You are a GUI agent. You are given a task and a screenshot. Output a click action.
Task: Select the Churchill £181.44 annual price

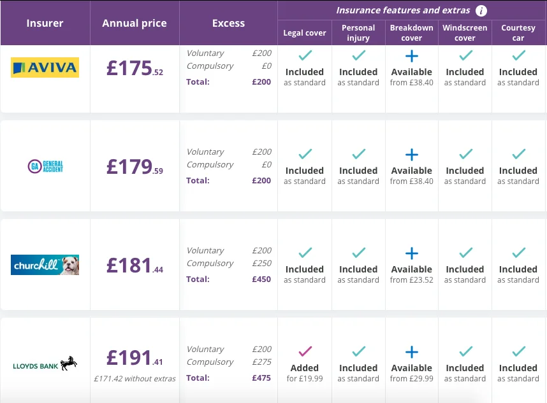coord(135,265)
